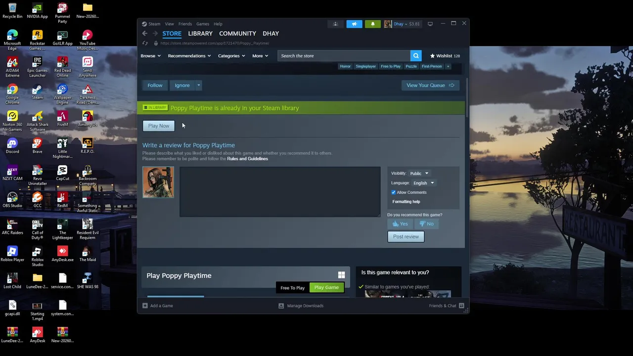Open the Visibility Public dropdown
The height and width of the screenshot is (356, 633).
419,174
